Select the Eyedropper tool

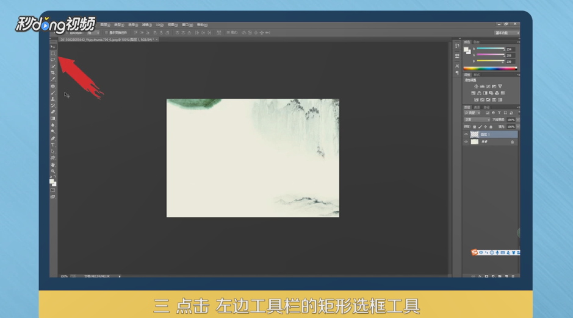(x=53, y=79)
